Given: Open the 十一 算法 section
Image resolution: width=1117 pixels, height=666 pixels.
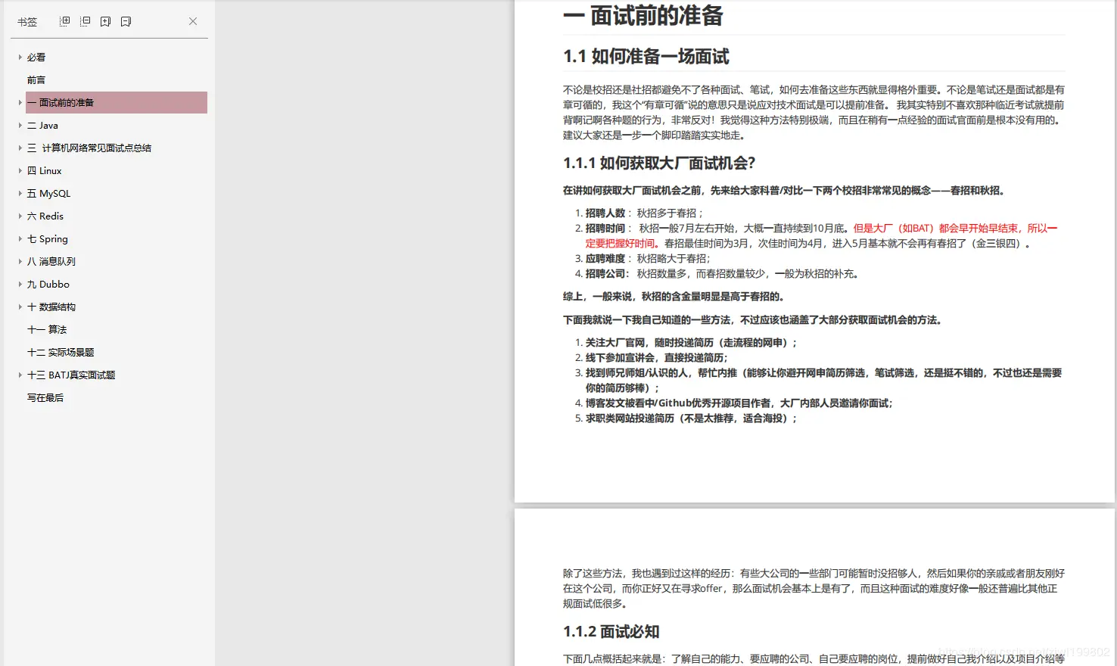Looking at the screenshot, I should (x=47, y=329).
